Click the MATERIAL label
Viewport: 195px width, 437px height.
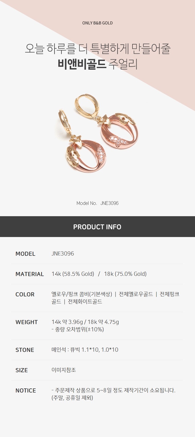click(x=30, y=274)
